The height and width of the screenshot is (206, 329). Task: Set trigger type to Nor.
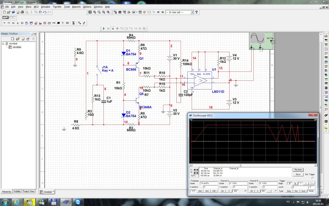pos(296,191)
